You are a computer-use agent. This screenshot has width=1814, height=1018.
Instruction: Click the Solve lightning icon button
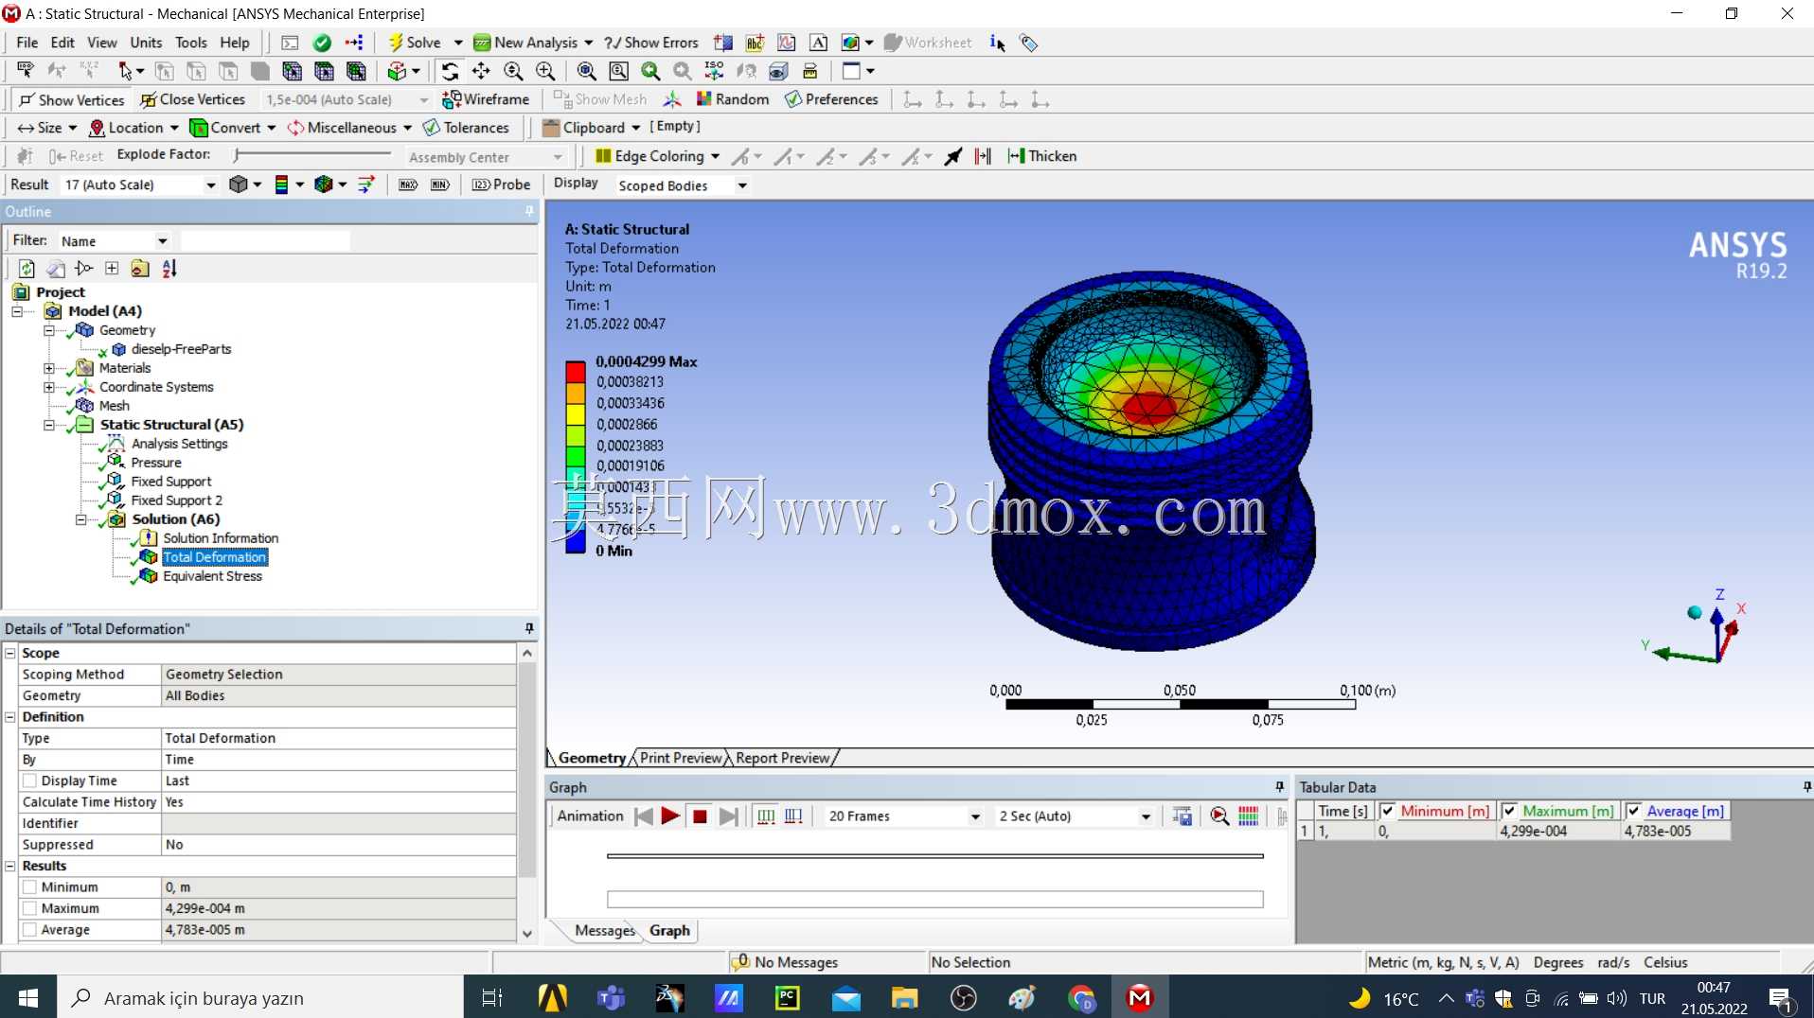point(415,43)
